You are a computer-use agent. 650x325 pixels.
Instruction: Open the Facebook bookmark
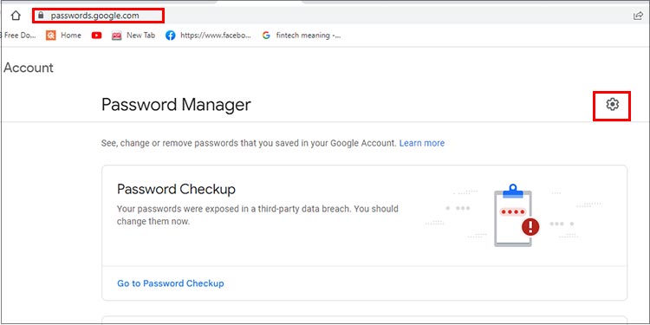208,36
